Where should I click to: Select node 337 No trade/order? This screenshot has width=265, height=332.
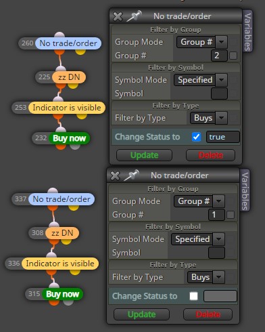(62, 199)
